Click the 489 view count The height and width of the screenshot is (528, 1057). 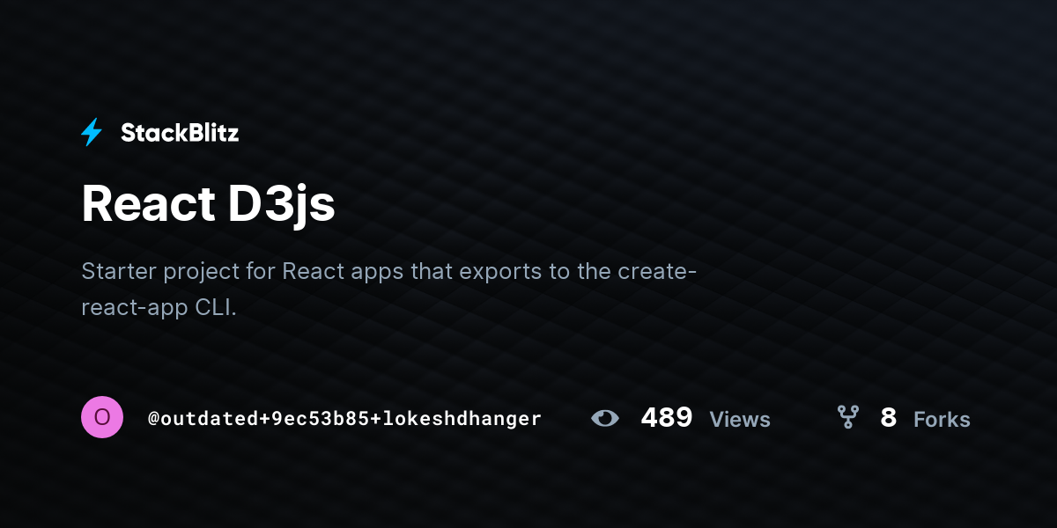coord(667,417)
